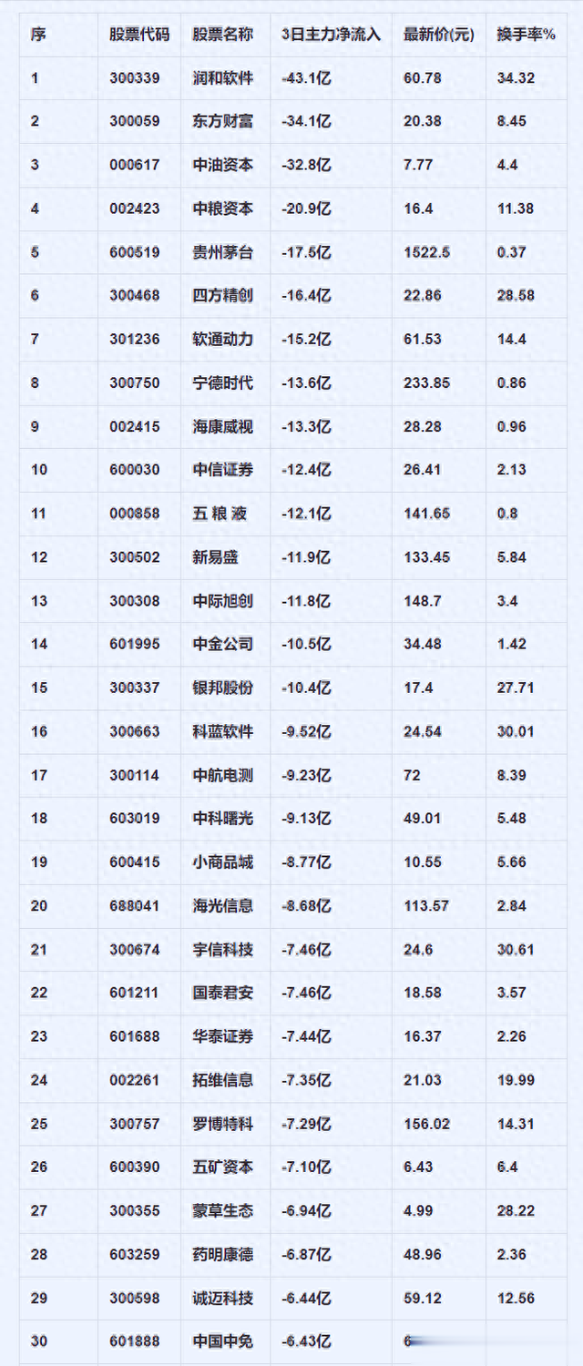The image size is (583, 1366).
Task: Click stock name 中国中免
Action: tap(223, 1341)
